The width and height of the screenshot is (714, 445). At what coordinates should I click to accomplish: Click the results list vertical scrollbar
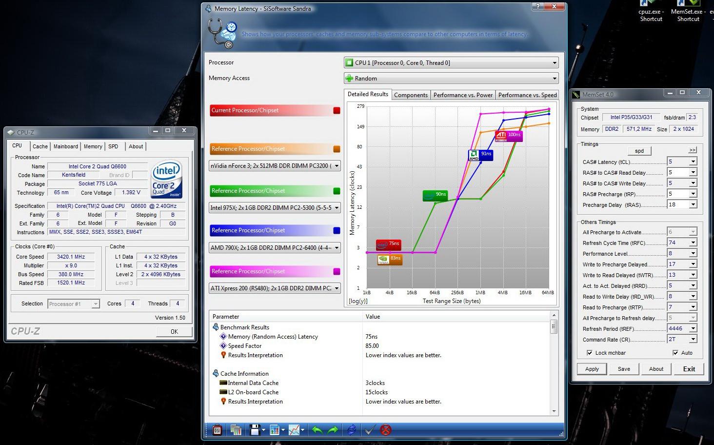pos(554,364)
